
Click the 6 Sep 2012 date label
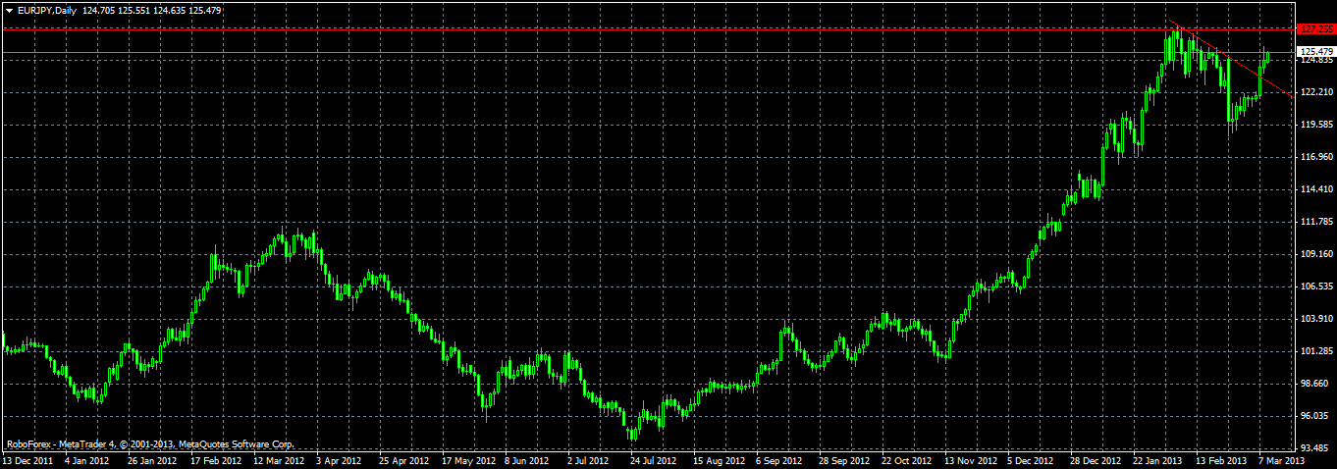pyautogui.click(x=776, y=460)
